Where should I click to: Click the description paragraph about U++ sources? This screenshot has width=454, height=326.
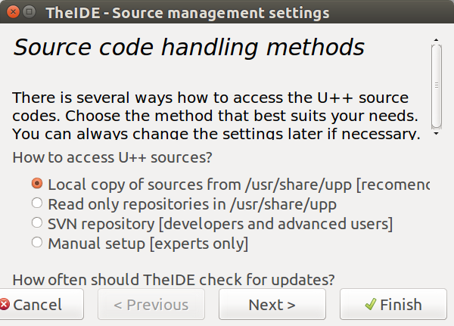pos(216,115)
